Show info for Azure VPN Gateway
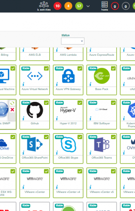Screen dimensions: 135x211 point(57,84)
